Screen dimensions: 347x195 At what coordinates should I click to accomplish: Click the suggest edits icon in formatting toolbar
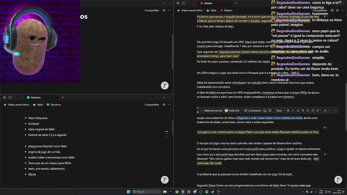click(x=270, y=110)
